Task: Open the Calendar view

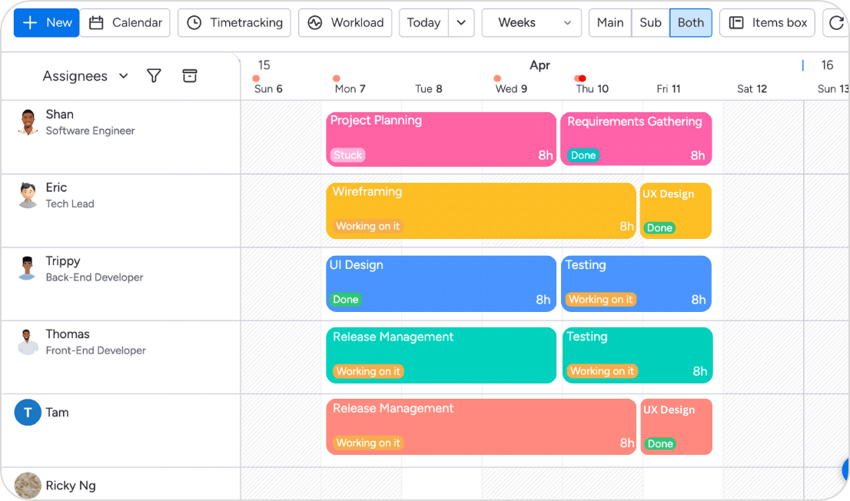Action: click(x=125, y=22)
